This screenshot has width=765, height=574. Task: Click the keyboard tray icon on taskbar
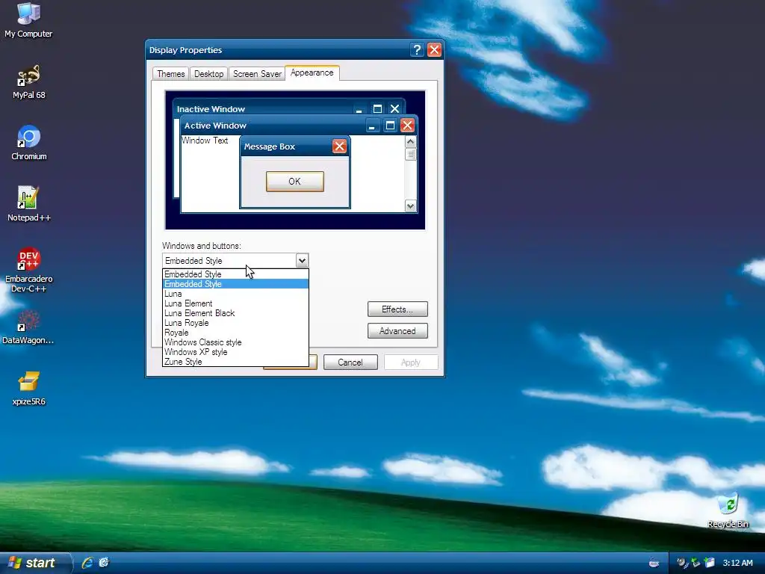coord(654,564)
